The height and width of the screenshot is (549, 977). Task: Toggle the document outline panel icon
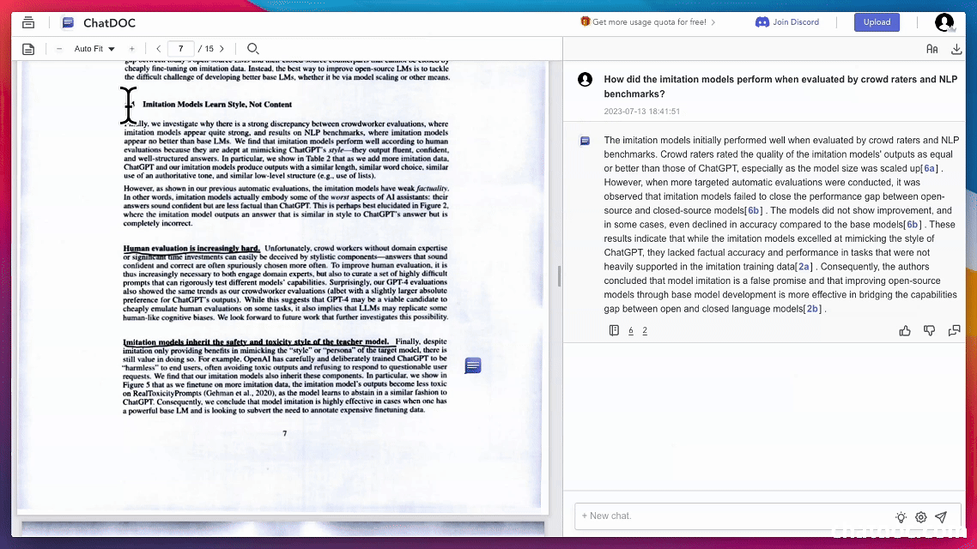28,49
